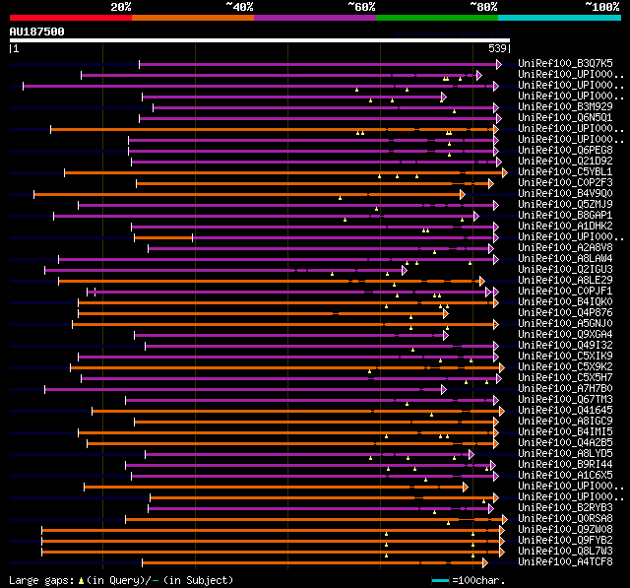Select the UniRef100_Q49I32 label

[x=565, y=346]
